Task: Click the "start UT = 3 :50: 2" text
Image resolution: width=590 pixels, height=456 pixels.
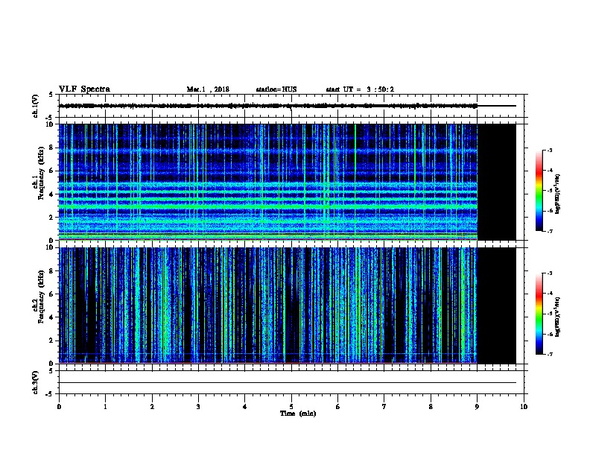Action: (360, 89)
